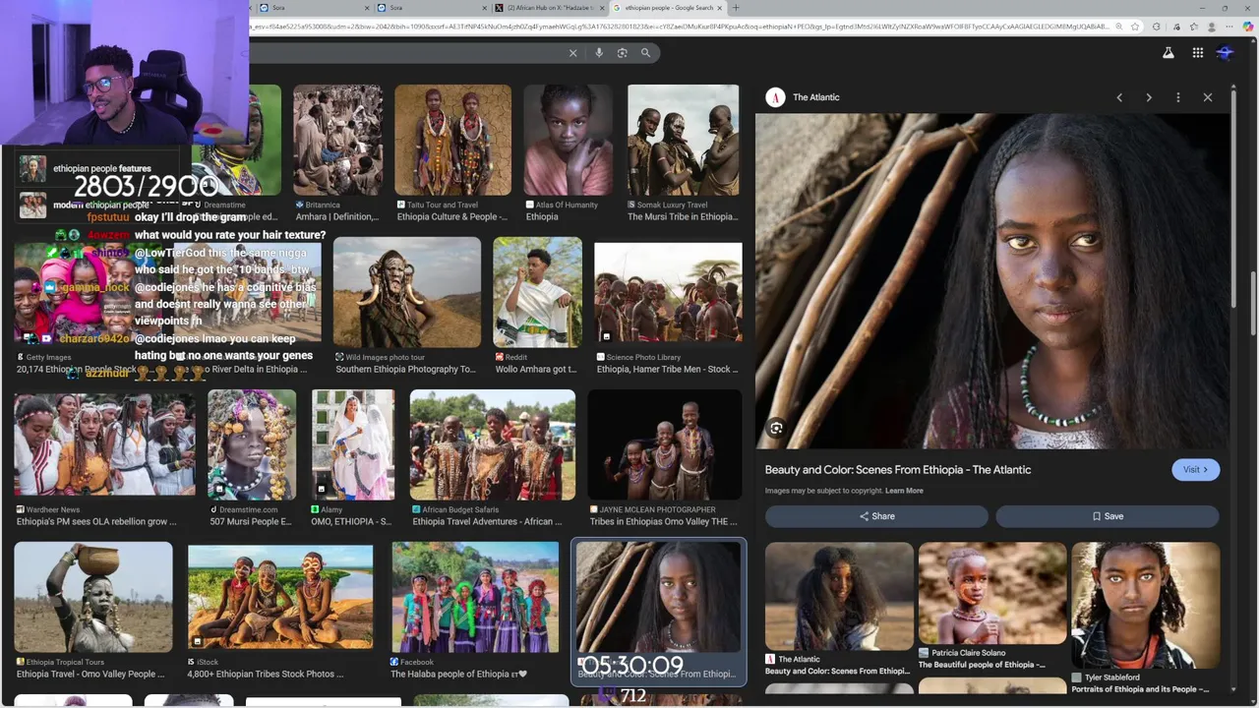Open Jayne McLean Photographer image result

point(664,444)
